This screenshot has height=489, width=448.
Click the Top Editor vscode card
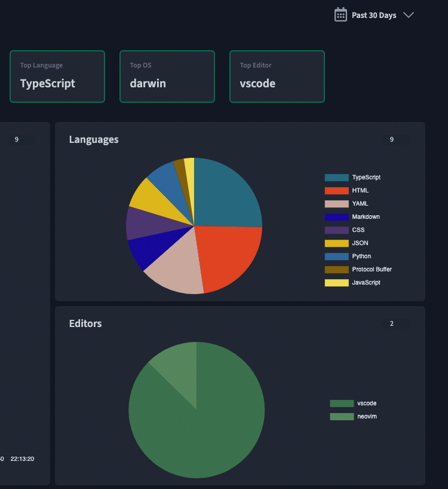click(x=277, y=77)
